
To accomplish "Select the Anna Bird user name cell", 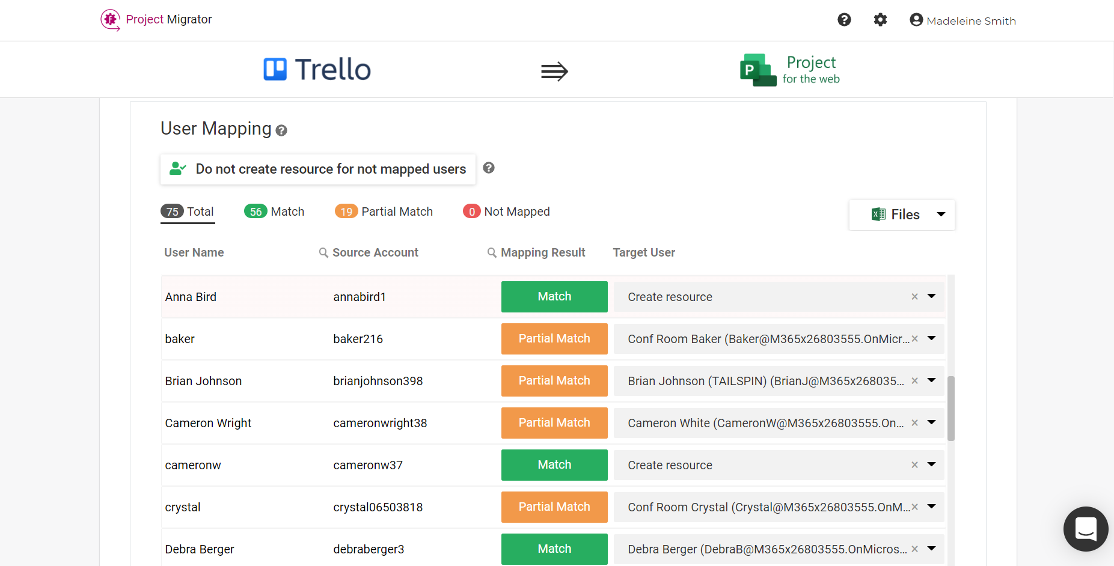I will (x=191, y=297).
